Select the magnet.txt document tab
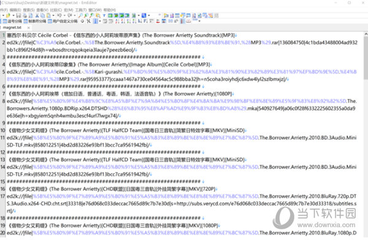This screenshot has width=368, height=240. click(12, 28)
